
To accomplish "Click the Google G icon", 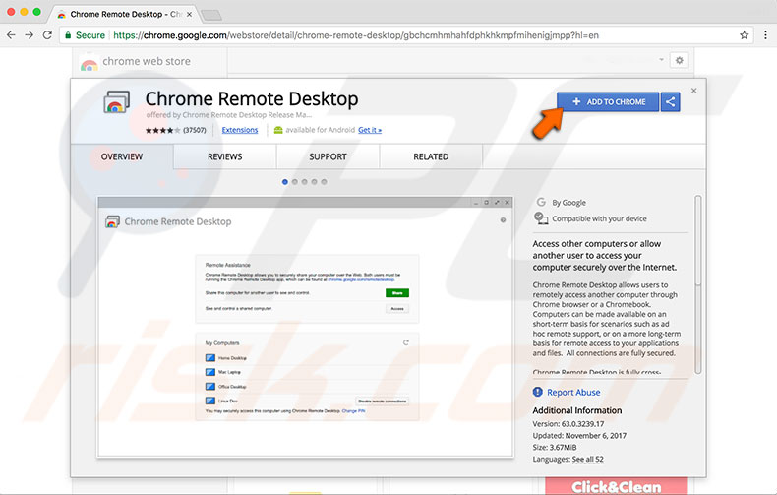I will pos(541,202).
